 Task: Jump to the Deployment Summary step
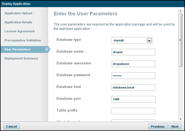point(21,58)
